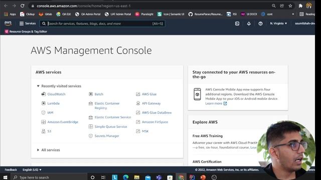Image resolution: width=321 pixels, height=180 pixels.
Task: Click the AWS Certification heading
Action: click(x=207, y=161)
